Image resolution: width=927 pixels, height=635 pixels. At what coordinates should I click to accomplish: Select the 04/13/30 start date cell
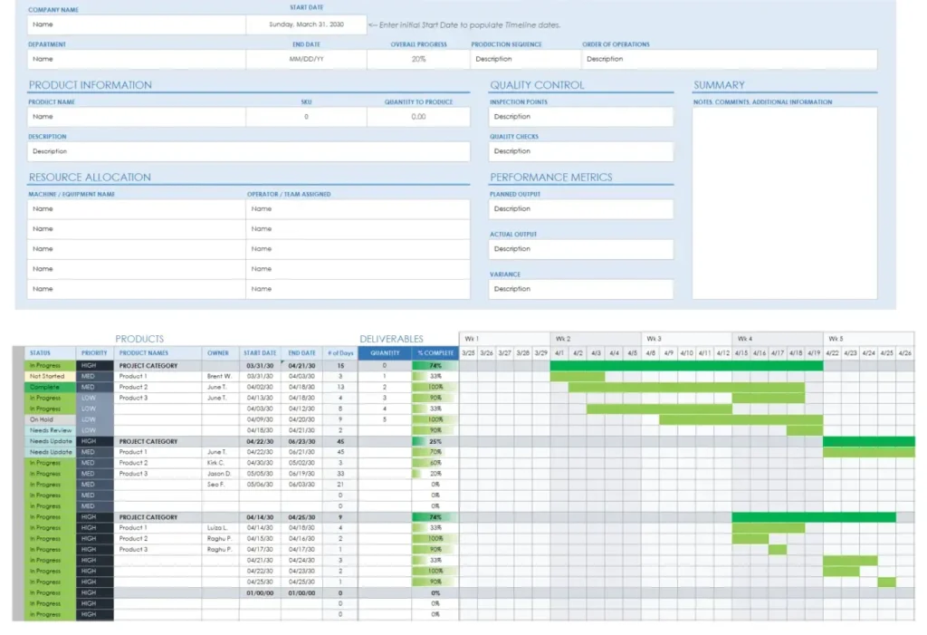tap(260, 398)
